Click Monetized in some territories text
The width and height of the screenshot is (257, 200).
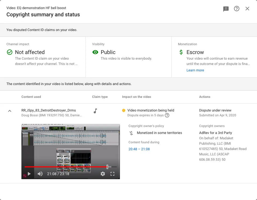pyautogui.click(x=159, y=133)
